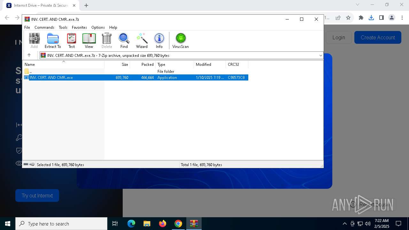Click the Extract To toolbar icon
This screenshot has width=409, height=230.
(53, 41)
